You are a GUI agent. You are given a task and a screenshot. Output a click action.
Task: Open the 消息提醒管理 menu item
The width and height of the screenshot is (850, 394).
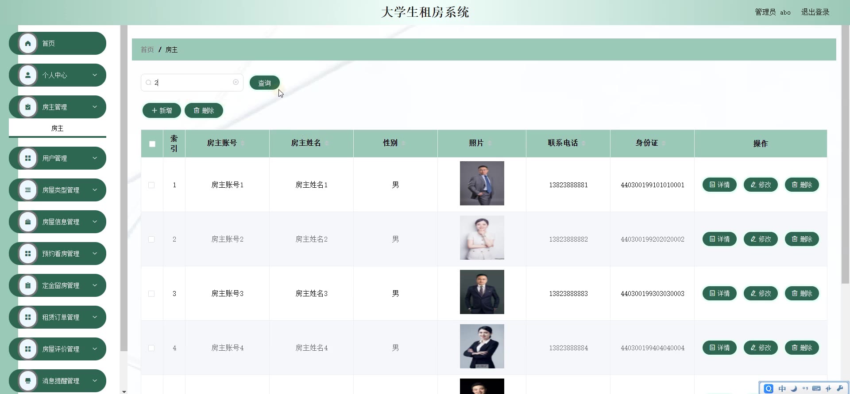58,381
